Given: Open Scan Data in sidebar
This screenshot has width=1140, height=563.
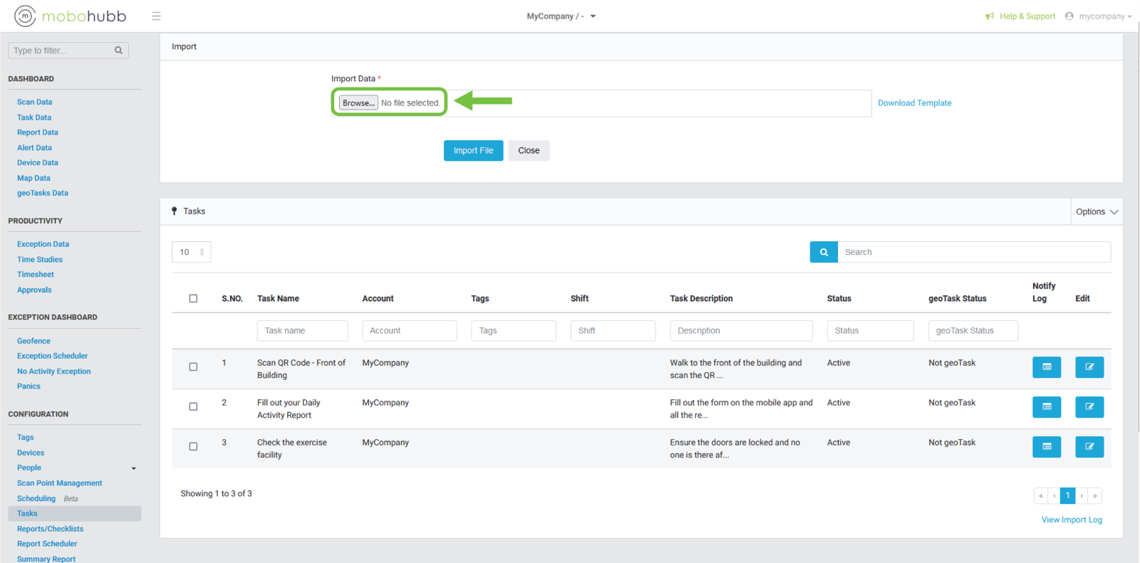Looking at the screenshot, I should pos(34,102).
